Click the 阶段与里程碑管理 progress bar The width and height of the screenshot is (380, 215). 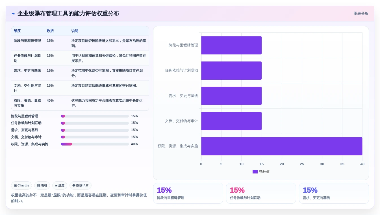(95, 116)
